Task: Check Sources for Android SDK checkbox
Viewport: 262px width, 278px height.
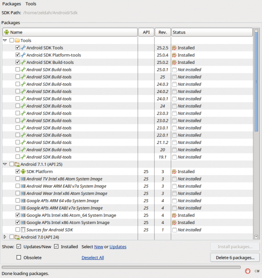Action: (x=17, y=229)
